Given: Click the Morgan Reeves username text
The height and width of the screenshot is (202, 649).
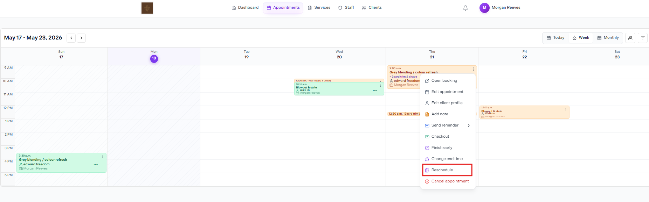Looking at the screenshot, I should point(506,8).
